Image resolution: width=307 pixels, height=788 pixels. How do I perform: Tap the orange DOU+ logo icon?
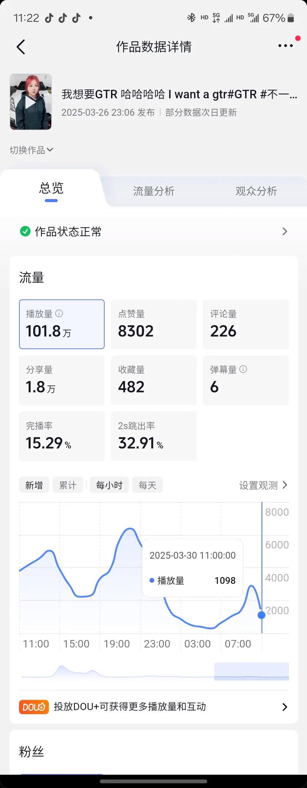point(34,707)
